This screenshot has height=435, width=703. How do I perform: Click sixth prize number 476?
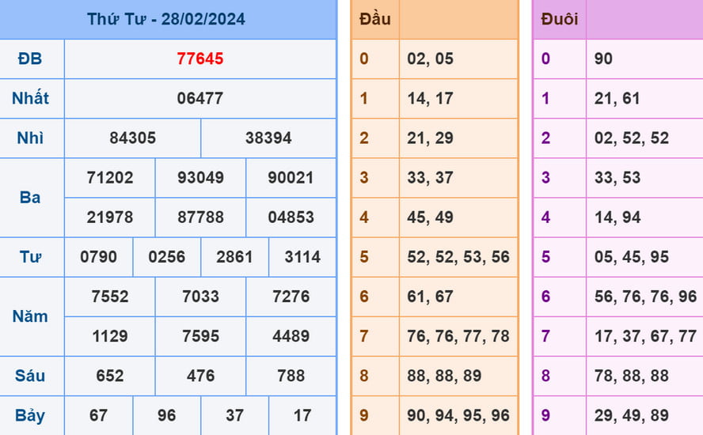coord(200,375)
